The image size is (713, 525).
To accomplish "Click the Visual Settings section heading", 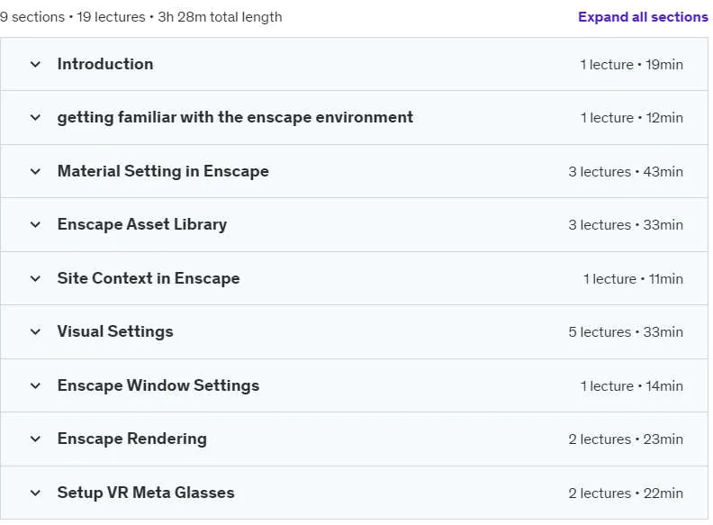I will pyautogui.click(x=115, y=332).
